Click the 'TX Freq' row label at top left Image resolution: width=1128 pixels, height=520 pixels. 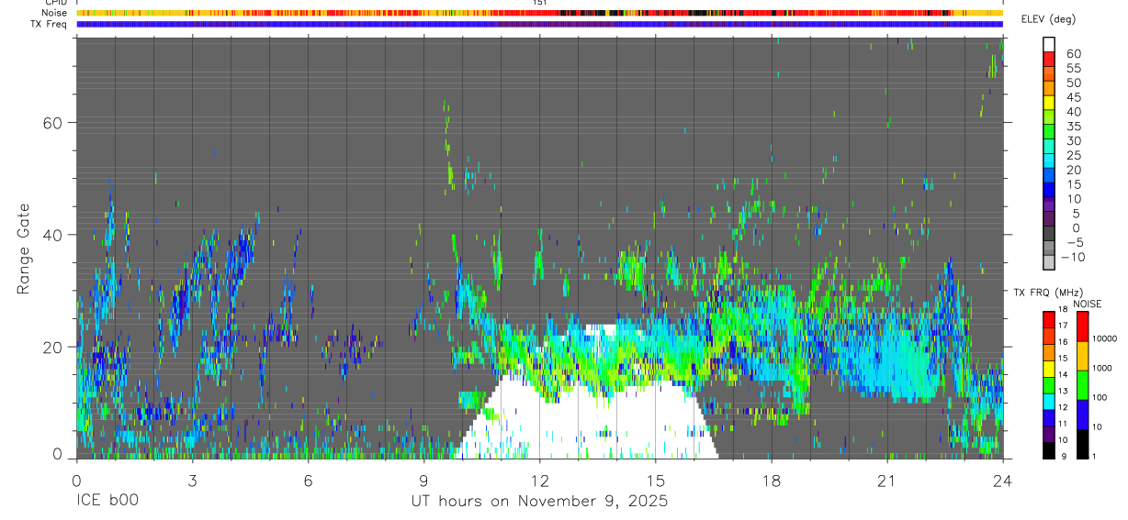click(50, 24)
